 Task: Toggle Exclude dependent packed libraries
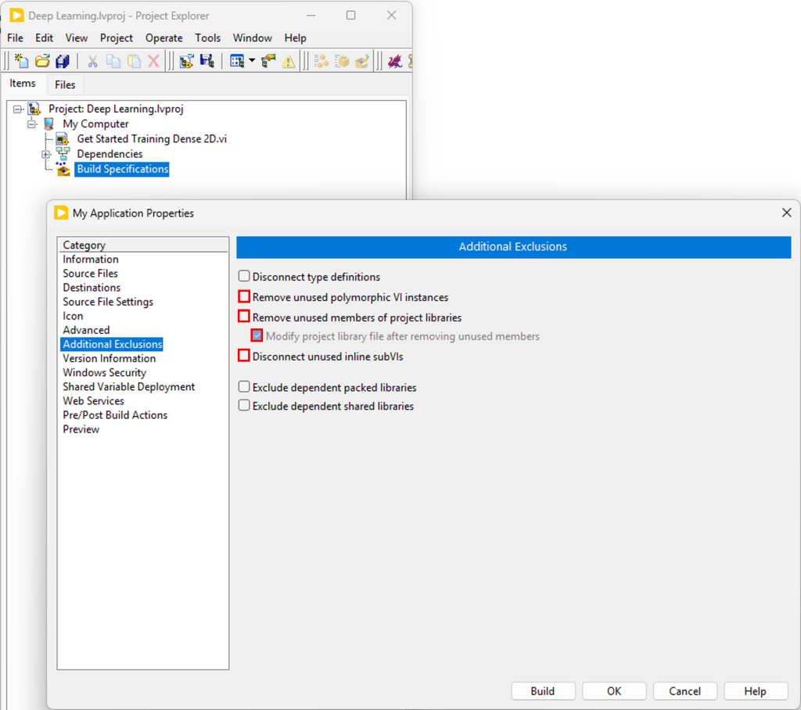tap(244, 387)
